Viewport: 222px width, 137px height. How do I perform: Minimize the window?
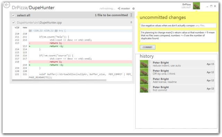point(207,6)
